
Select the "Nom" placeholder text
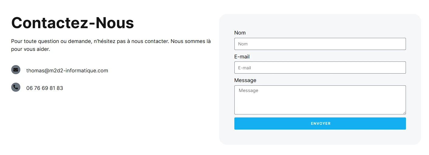pyautogui.click(x=243, y=44)
